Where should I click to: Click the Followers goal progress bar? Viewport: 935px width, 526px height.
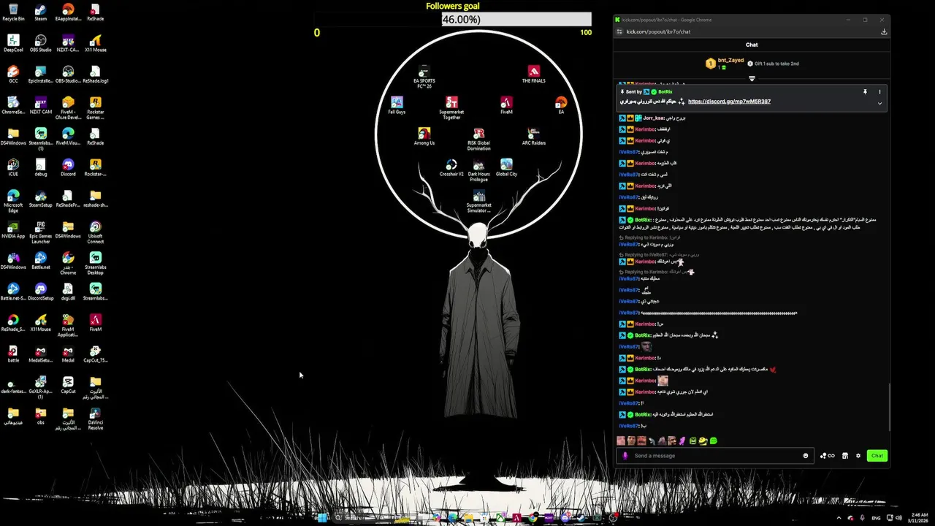[x=452, y=20]
